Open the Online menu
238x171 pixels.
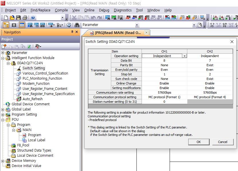[x=89, y=10]
